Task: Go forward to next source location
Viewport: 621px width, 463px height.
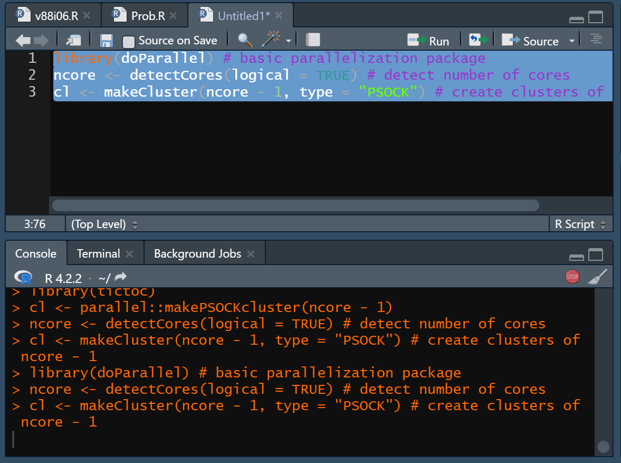Action: [41, 40]
